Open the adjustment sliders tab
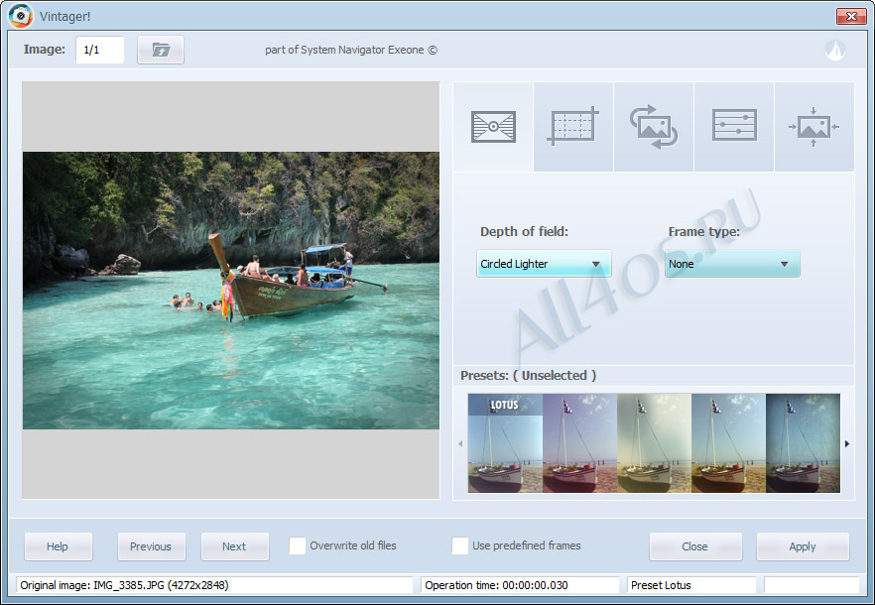The width and height of the screenshot is (875, 605). point(734,125)
